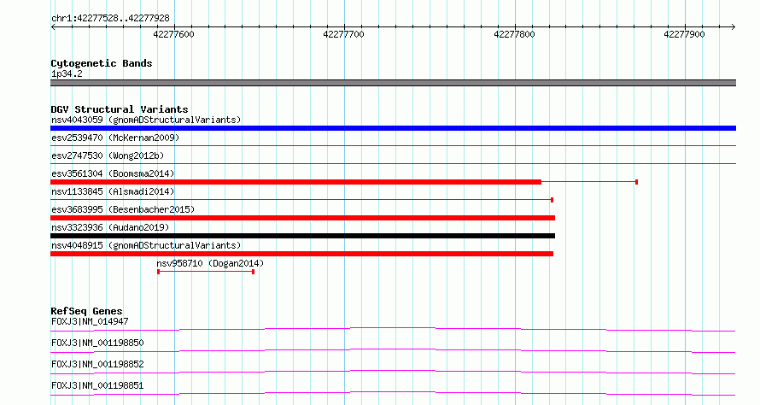Select the DGV Structural Variants track title
760x405 pixels.
coord(120,109)
